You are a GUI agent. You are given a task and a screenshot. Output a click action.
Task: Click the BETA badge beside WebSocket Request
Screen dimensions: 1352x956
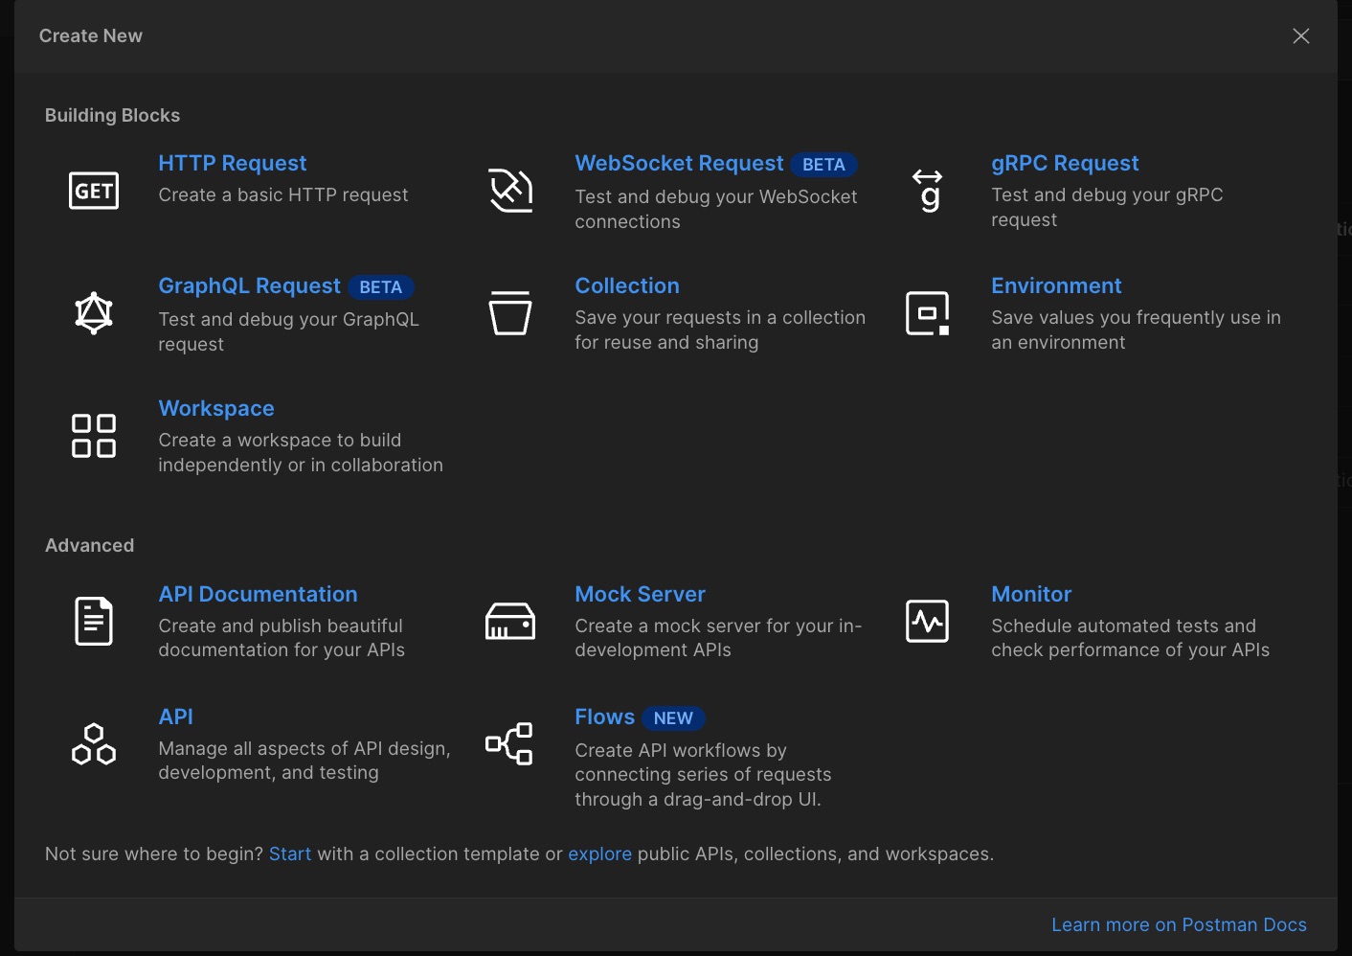click(x=823, y=165)
